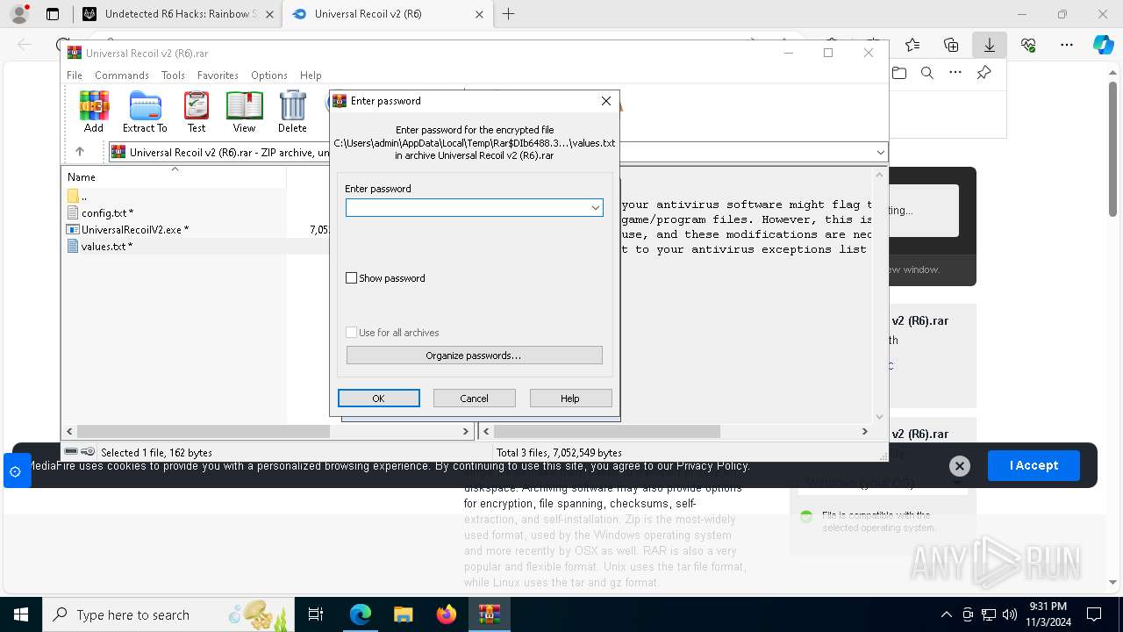Close the Enter password dialog
The width and height of the screenshot is (1123, 632).
coord(605,101)
